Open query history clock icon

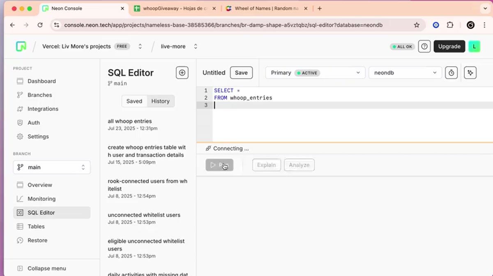point(451,72)
